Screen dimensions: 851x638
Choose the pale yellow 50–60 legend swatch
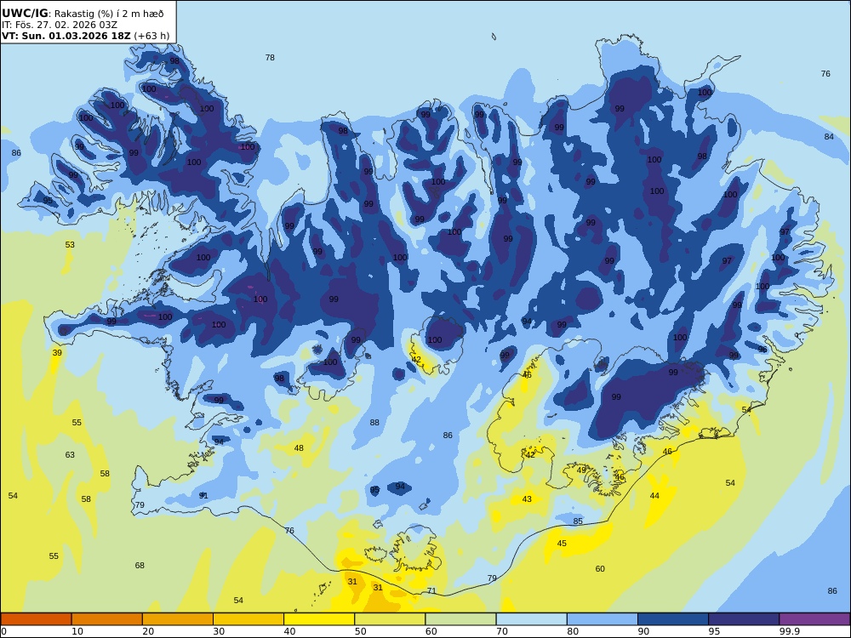[x=390, y=619]
